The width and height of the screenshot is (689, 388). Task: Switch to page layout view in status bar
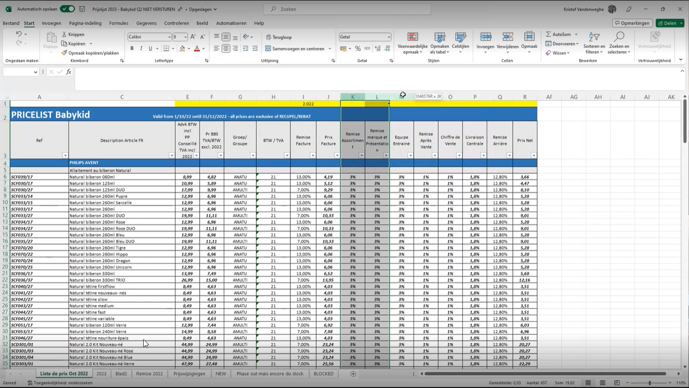[x=602, y=383]
